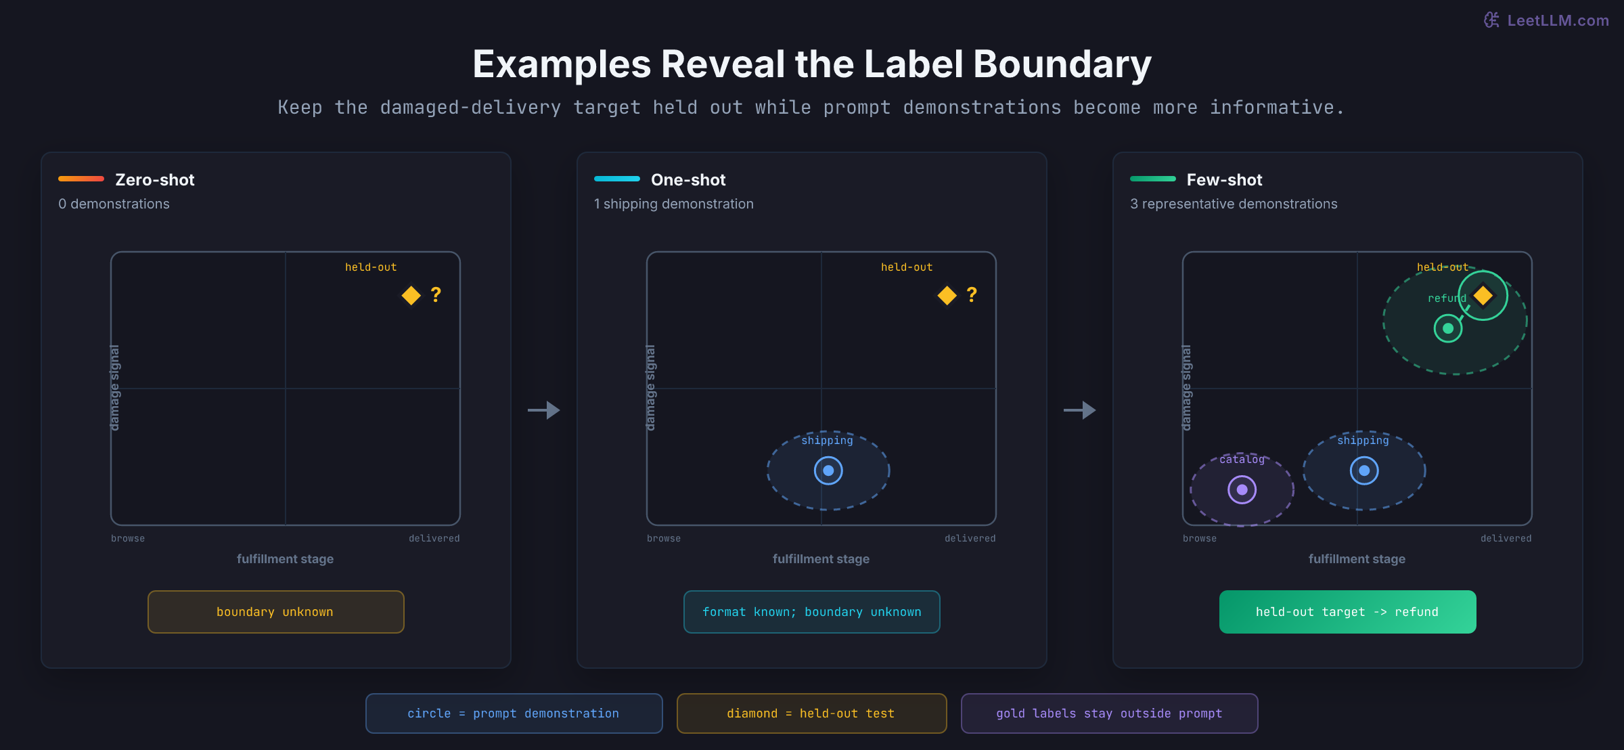Click "refund" label in Few-shot chart
The image size is (1624, 750).
(1447, 299)
